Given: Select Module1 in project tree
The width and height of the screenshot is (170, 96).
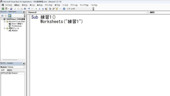Looking at the screenshot, I should [15, 31].
